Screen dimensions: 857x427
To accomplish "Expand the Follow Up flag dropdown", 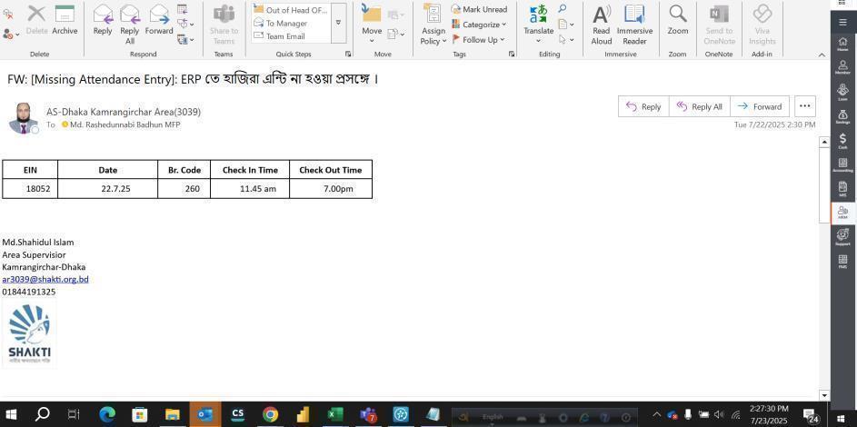I will click(479, 40).
